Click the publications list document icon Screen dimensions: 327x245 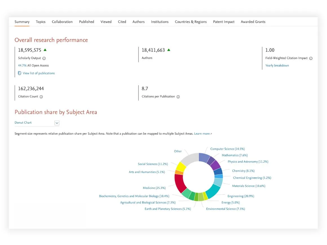19,73
